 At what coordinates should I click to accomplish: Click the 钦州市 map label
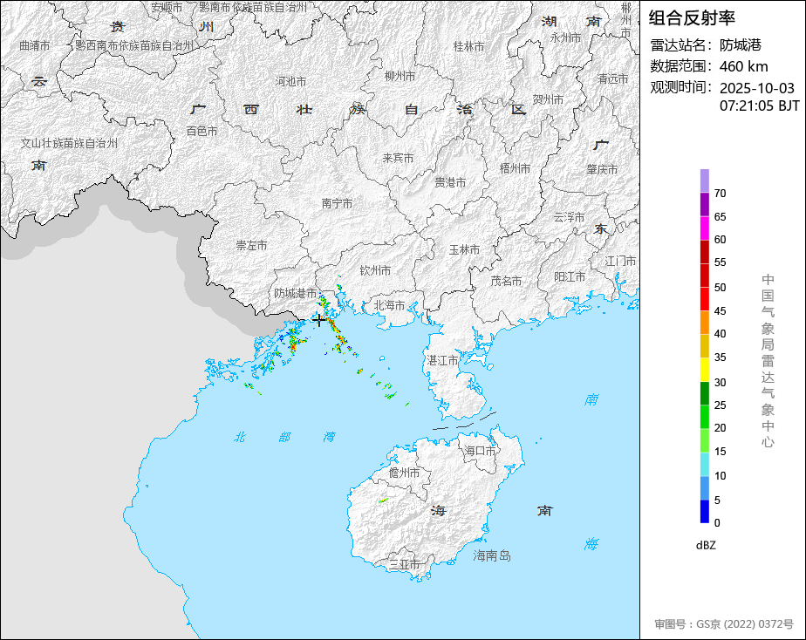coord(375,270)
